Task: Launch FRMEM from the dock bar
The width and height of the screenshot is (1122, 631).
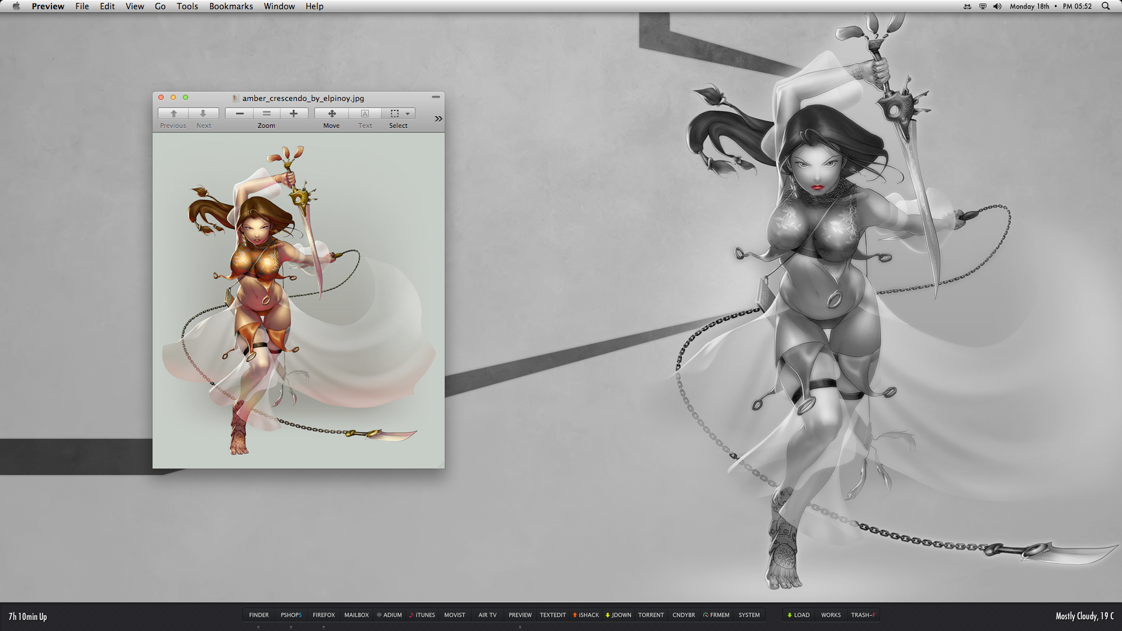Action: point(716,615)
